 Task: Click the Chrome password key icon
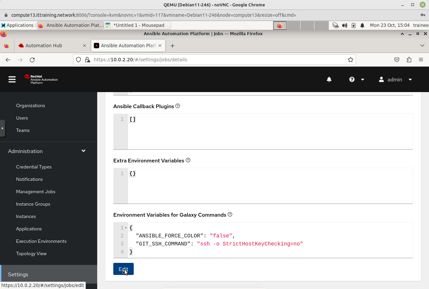click(423, 15)
